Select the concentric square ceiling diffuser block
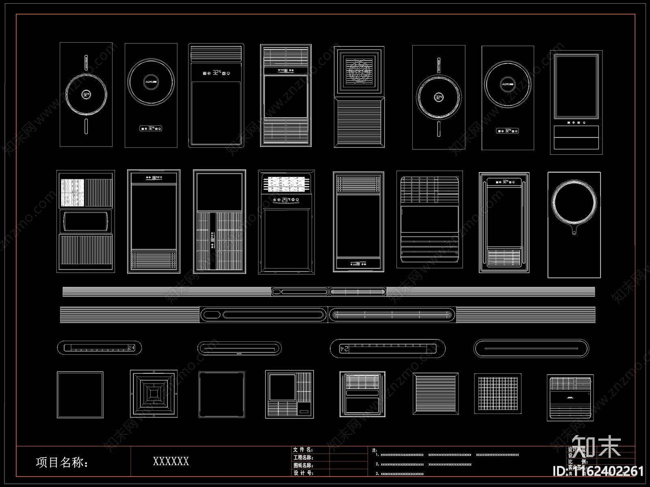This screenshot has width=650, height=487. (x=154, y=393)
